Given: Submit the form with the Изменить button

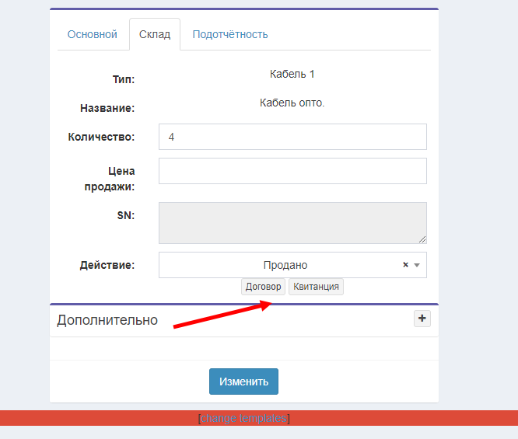Looking at the screenshot, I should point(243,382).
